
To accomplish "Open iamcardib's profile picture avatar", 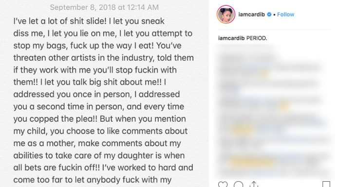I will click(226, 15).
